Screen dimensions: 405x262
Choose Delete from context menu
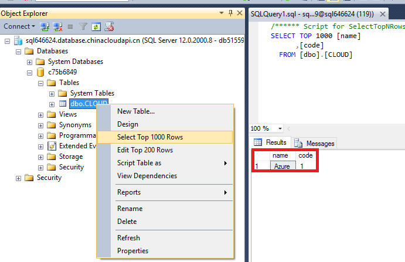click(165, 222)
